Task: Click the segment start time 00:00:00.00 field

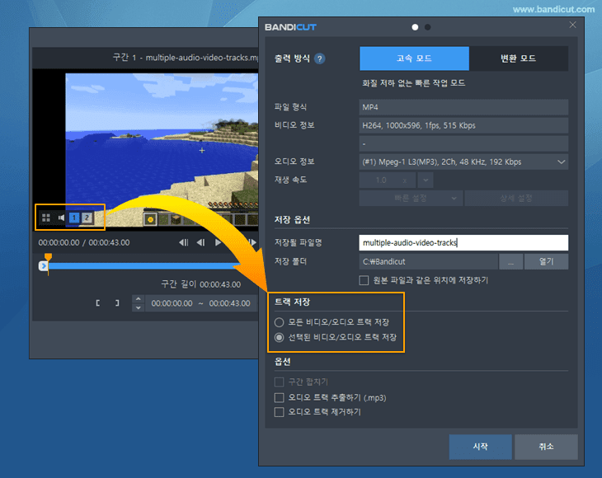Action: (172, 303)
